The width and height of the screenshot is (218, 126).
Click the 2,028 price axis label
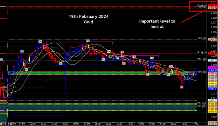[x=214, y=18]
